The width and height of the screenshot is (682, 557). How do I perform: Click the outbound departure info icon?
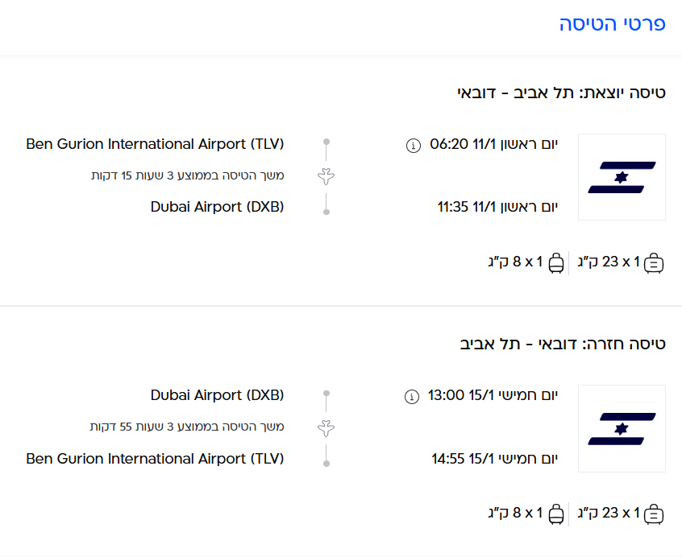click(414, 145)
